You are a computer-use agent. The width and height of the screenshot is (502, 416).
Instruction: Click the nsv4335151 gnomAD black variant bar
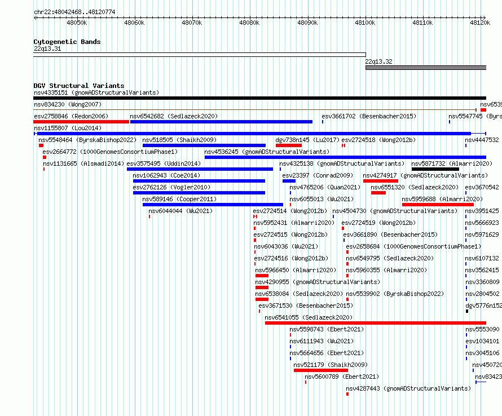pyautogui.click(x=259, y=98)
